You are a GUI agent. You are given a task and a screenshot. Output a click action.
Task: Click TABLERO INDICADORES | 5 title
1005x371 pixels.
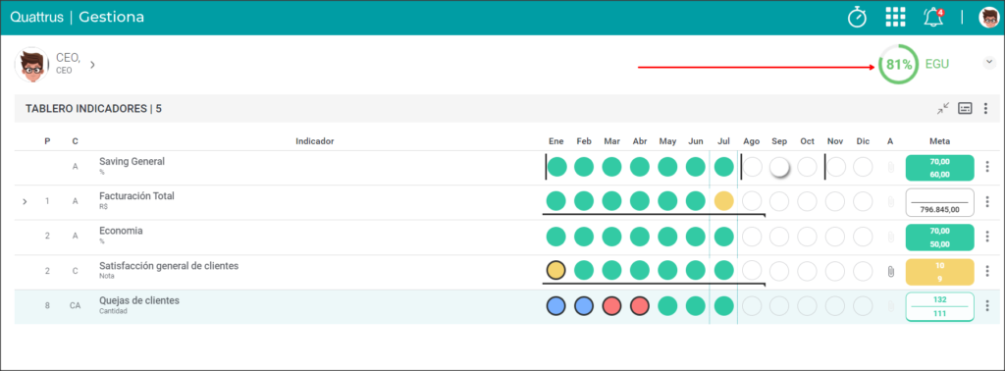click(x=93, y=109)
